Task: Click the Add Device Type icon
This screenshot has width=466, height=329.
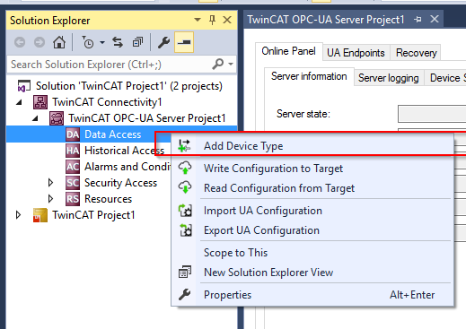Action: [184, 146]
